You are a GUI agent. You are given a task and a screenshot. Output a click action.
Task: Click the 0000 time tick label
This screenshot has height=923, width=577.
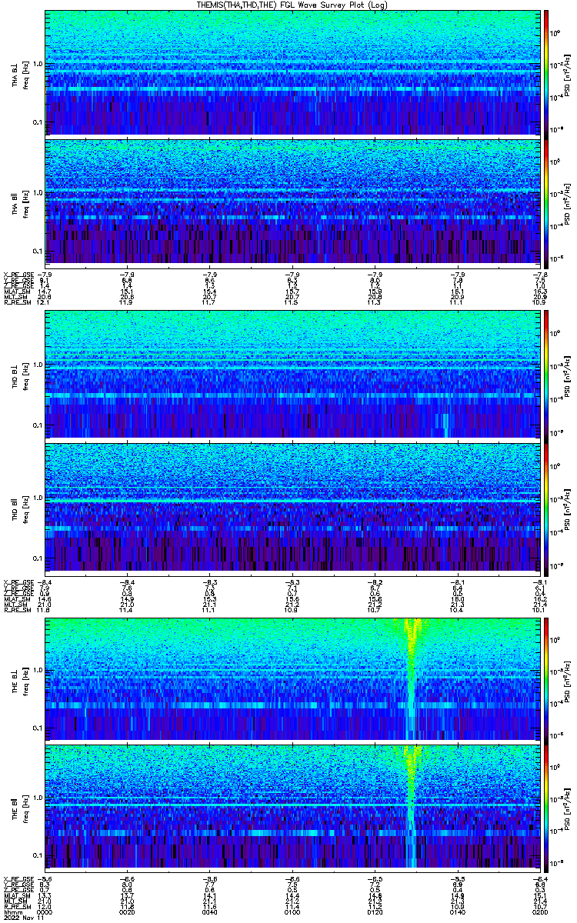click(45, 913)
